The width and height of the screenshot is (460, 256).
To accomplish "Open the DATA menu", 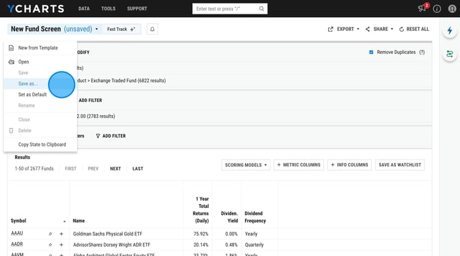I will (84, 9).
